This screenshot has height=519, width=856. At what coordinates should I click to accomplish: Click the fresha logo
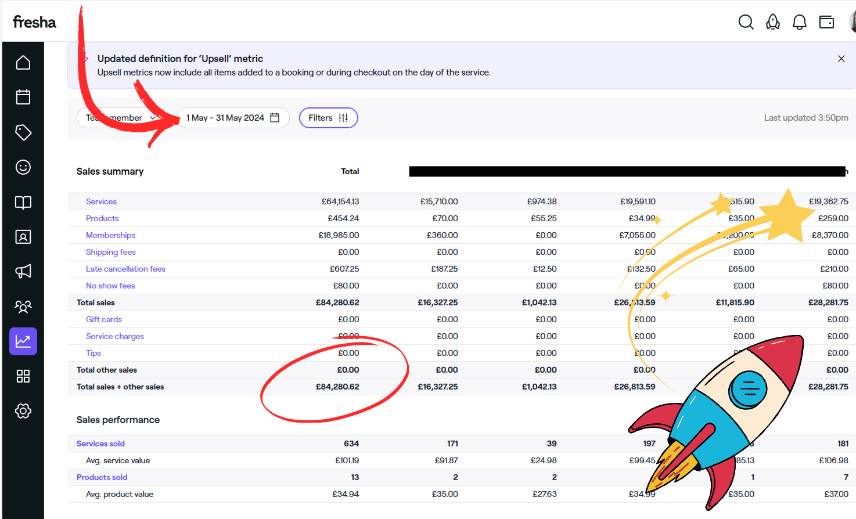[x=34, y=22]
